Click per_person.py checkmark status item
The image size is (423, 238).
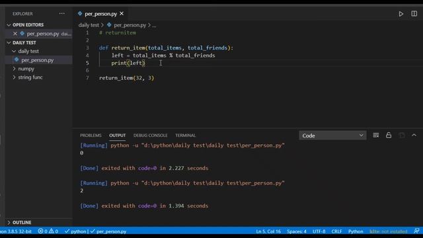pyautogui.click(x=108, y=231)
